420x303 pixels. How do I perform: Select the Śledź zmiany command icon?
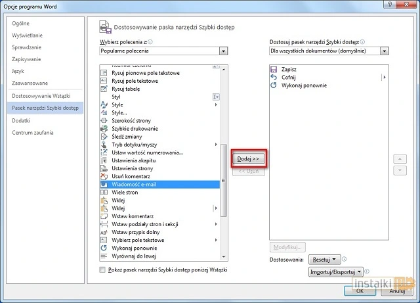point(104,136)
